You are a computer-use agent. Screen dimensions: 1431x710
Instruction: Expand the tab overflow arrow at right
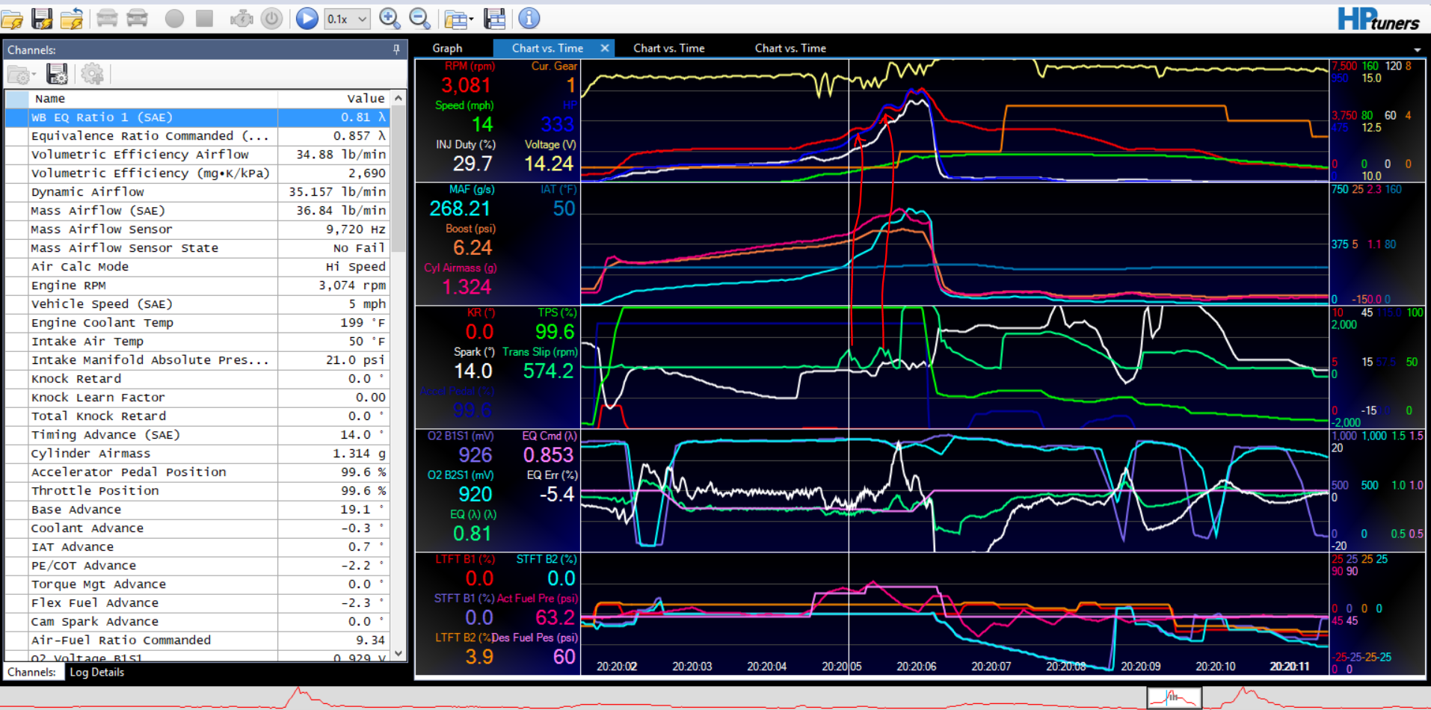pos(1417,49)
